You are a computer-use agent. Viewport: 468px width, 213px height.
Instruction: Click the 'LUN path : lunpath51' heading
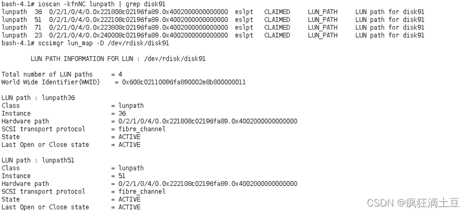(38, 160)
